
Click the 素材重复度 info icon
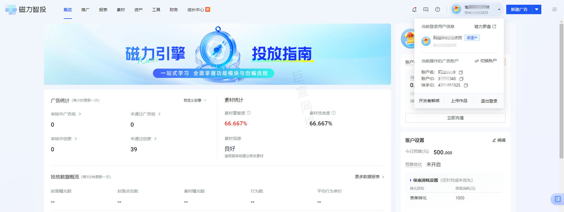point(249,113)
